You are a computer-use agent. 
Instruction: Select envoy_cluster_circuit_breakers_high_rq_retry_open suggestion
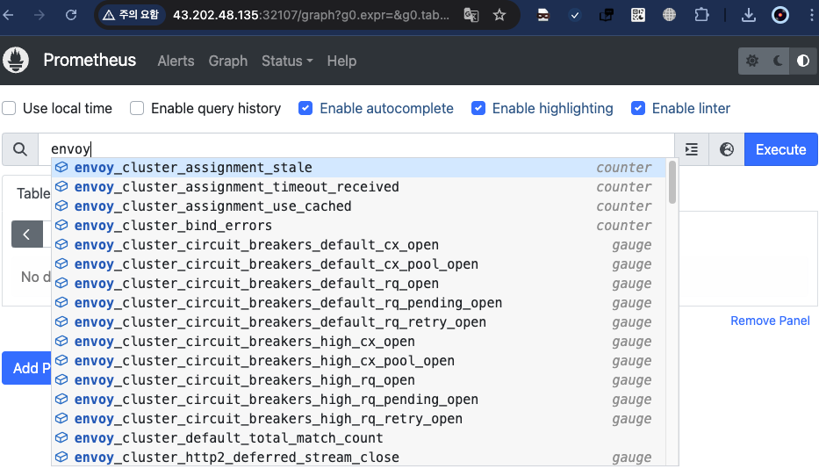(x=358, y=419)
